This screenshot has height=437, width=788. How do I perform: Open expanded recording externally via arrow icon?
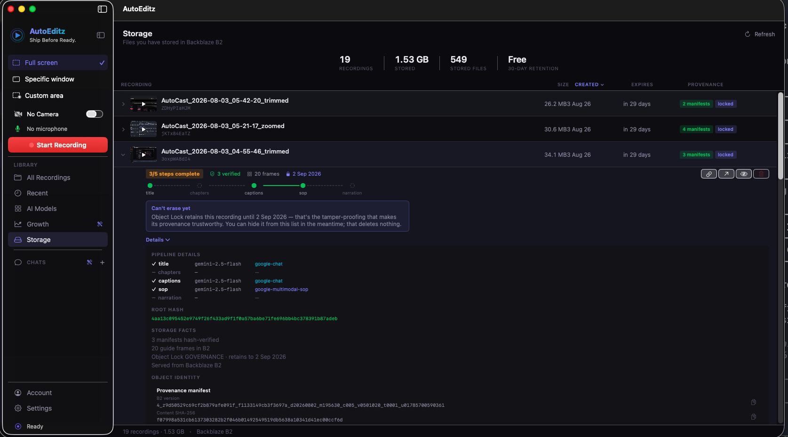point(726,174)
